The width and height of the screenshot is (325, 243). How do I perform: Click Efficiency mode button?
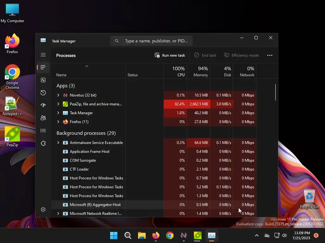pyautogui.click(x=241, y=55)
